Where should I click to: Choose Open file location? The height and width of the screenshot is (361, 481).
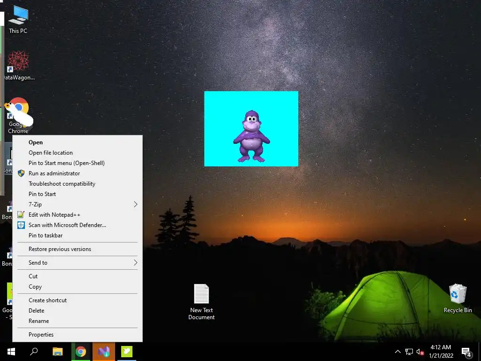pos(78,153)
